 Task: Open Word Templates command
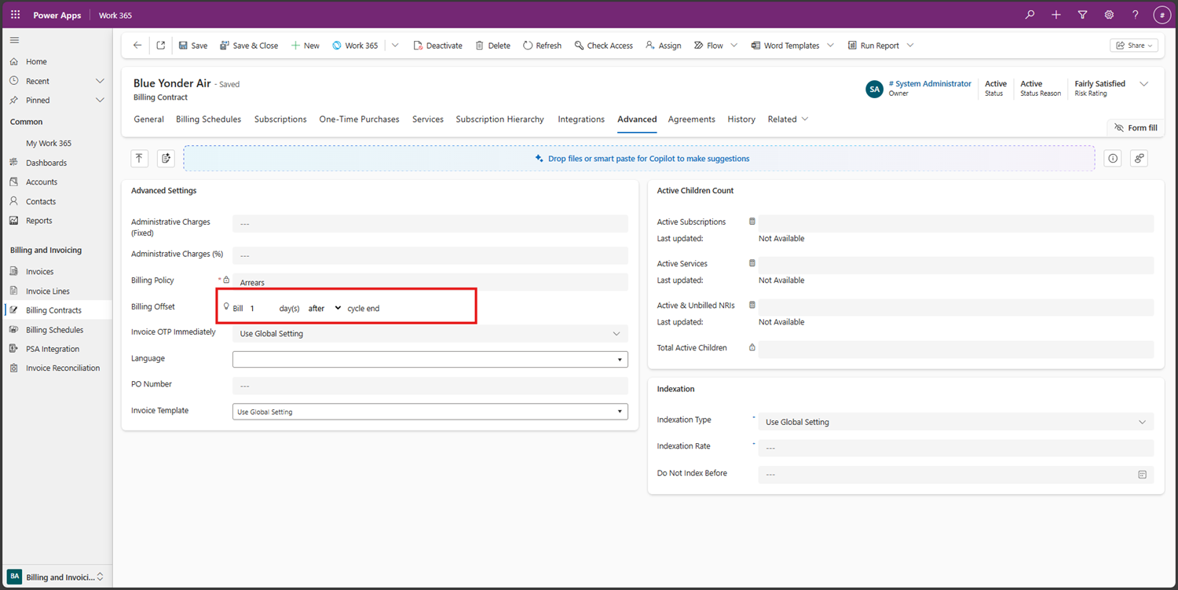click(x=785, y=46)
